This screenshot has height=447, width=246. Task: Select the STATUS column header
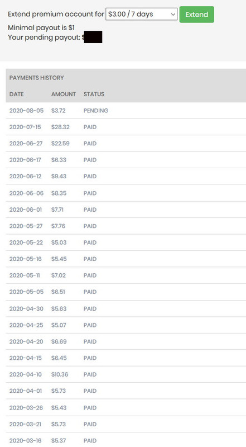tap(94, 94)
